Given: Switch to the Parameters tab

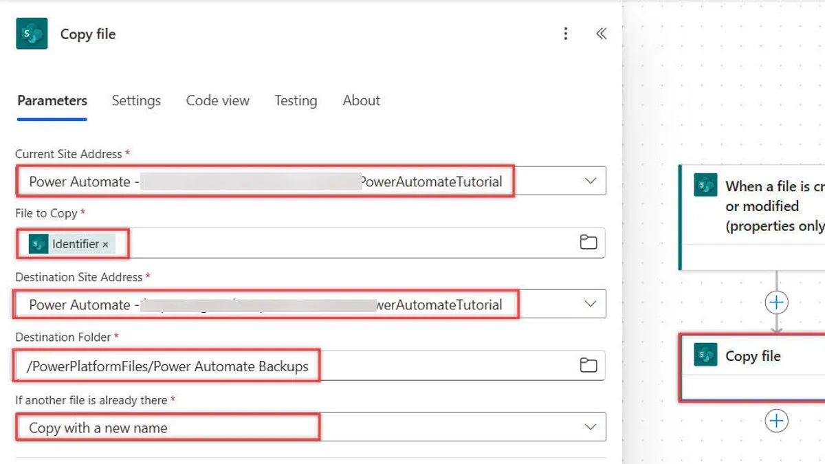Looking at the screenshot, I should 52,100.
